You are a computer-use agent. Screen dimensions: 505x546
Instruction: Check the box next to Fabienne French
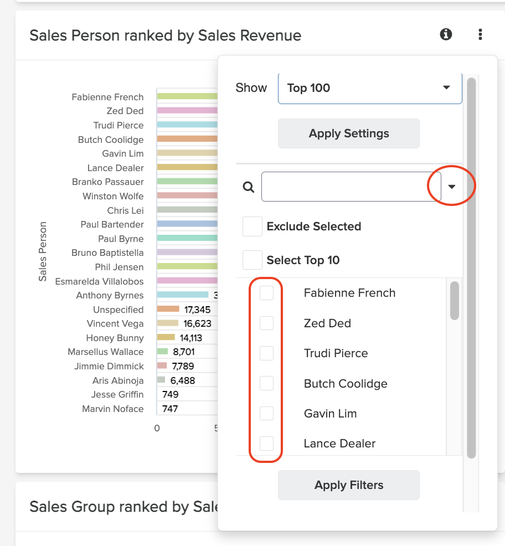tap(267, 292)
